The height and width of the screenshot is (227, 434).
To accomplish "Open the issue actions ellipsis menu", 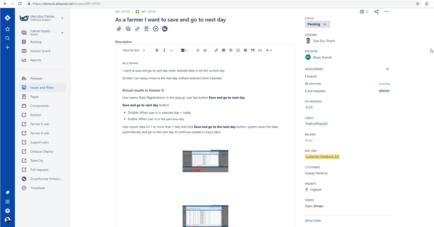I will (386, 12).
